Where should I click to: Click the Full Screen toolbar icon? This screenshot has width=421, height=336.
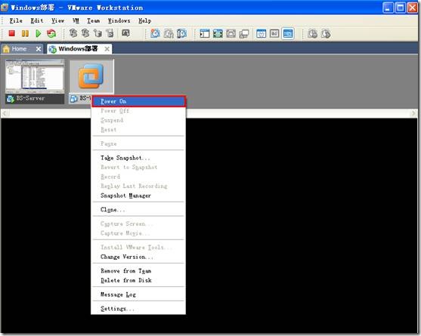pos(218,33)
